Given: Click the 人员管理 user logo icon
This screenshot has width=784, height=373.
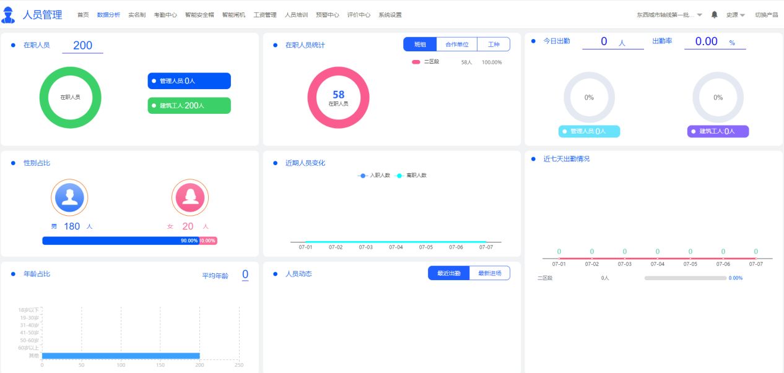Looking at the screenshot, I should (x=9, y=15).
